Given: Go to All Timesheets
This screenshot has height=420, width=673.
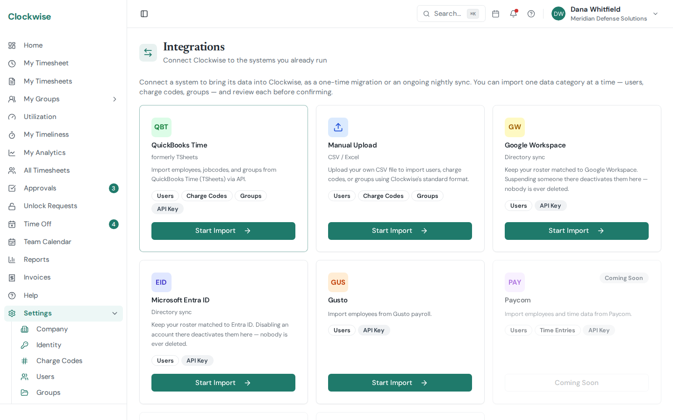Looking at the screenshot, I should pyautogui.click(x=64, y=170).
